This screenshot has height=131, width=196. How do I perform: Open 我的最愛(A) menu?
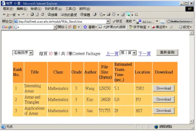coord(53,9)
